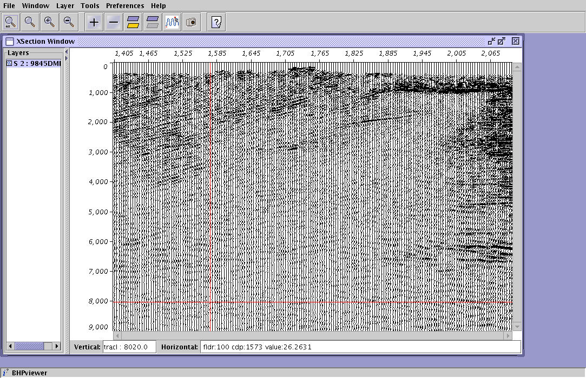This screenshot has width=586, height=378.
Task: Click seismic view vertical scrollbar up arrow
Action: point(517,67)
